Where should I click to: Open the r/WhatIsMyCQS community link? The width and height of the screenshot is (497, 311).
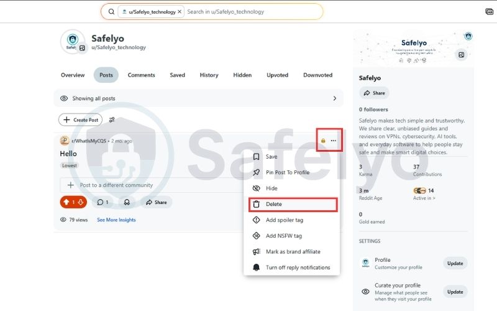89,141
